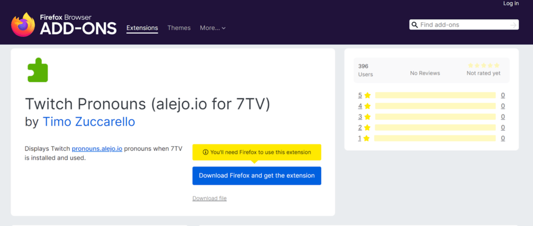
Task: Click the faded stars above Not rated yet
Action: click(x=484, y=65)
